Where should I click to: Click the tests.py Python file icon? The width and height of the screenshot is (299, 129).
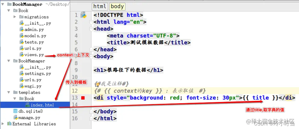tap(21, 42)
